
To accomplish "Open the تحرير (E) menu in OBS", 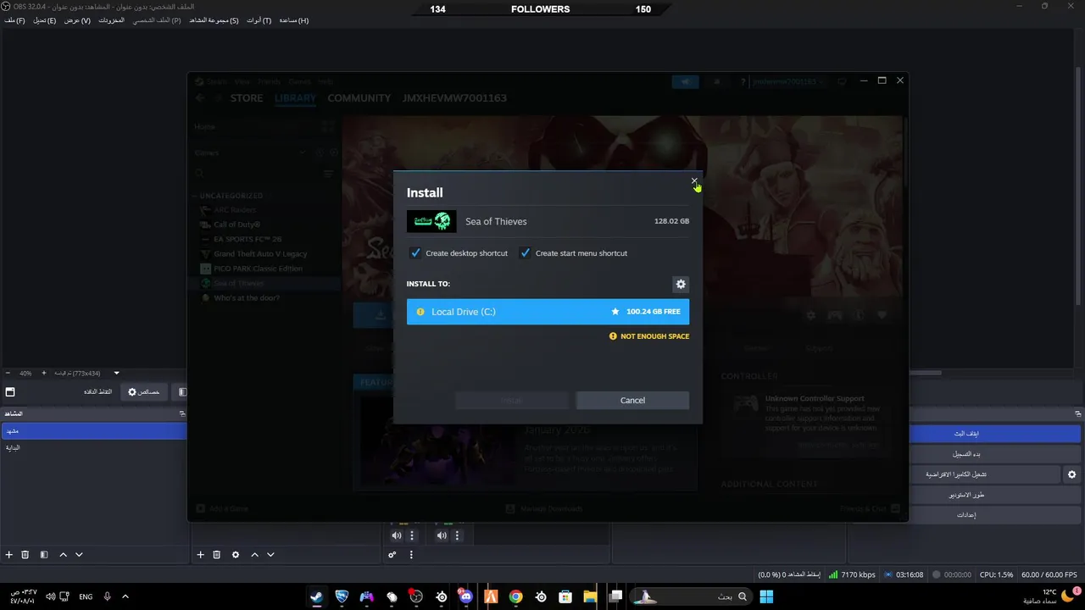I will [x=45, y=20].
